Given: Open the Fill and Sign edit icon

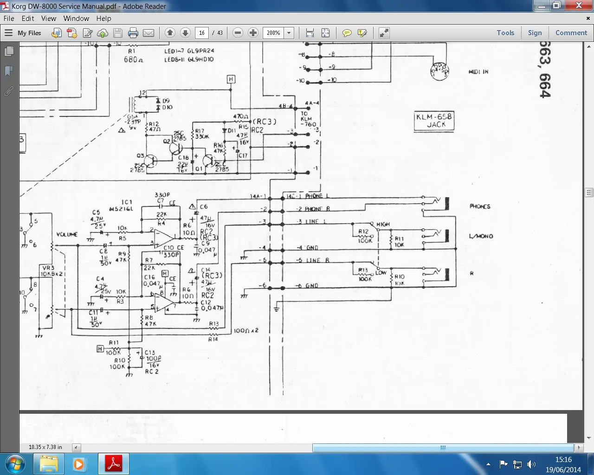Looking at the screenshot, I should 87,33.
